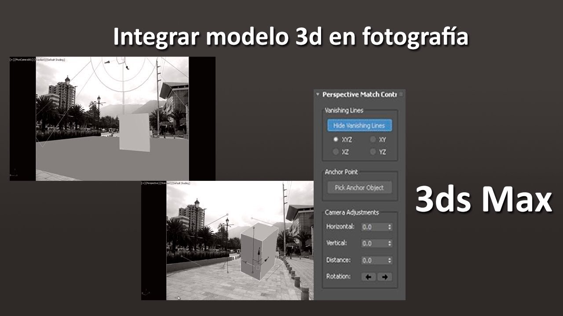This screenshot has height=316, width=563.
Task: Rotate camera left with arrow button
Action: coord(369,277)
